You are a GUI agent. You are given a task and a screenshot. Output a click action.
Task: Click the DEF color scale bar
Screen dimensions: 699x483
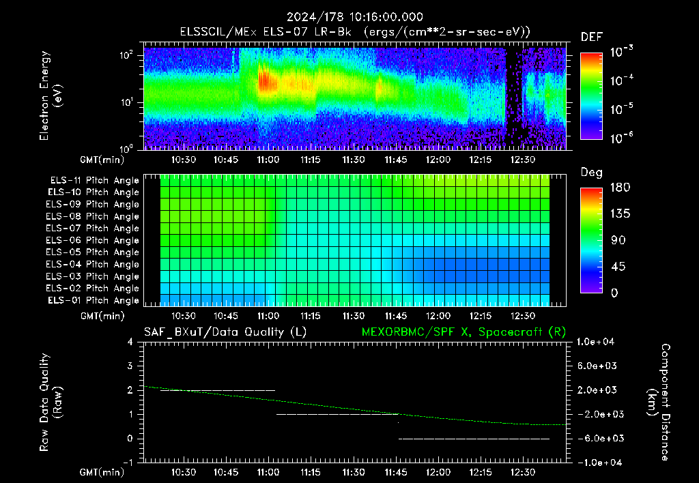coord(591,96)
